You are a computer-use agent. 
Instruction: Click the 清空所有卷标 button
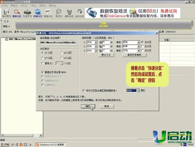point(134,55)
